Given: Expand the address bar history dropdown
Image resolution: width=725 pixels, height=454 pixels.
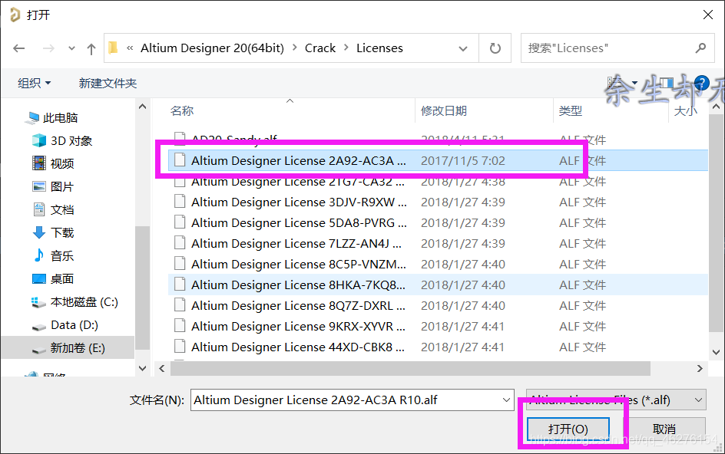Looking at the screenshot, I should click(463, 48).
